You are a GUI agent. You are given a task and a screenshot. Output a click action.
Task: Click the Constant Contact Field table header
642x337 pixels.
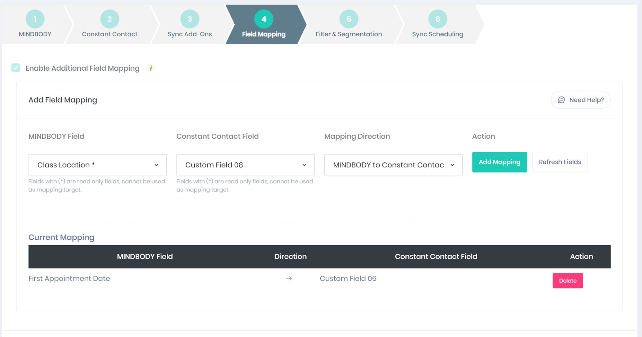436,256
